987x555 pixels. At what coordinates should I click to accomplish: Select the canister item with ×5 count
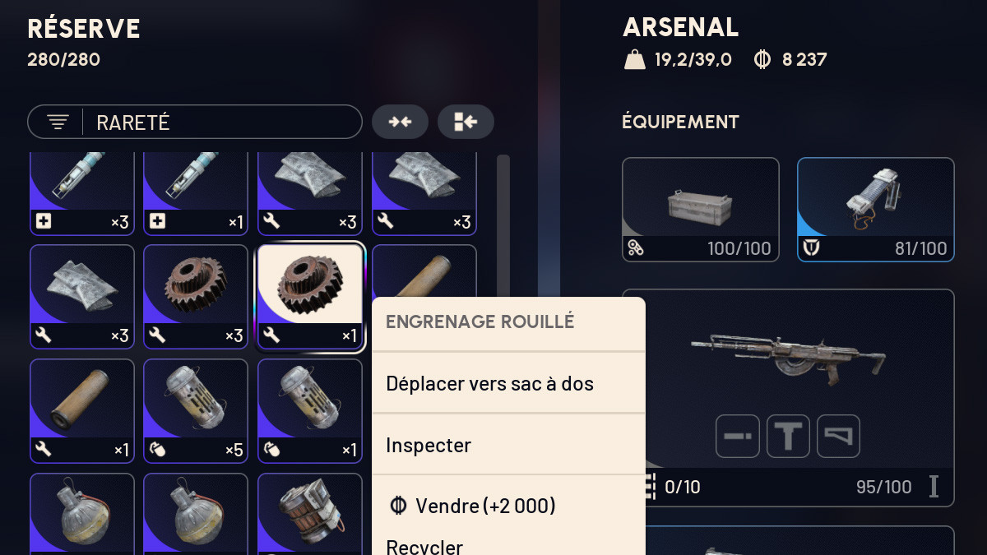click(196, 411)
